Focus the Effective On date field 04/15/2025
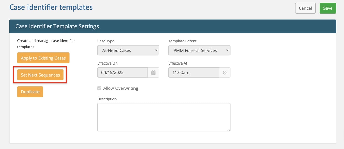Viewport: 344px width, 149px height. [x=122, y=72]
